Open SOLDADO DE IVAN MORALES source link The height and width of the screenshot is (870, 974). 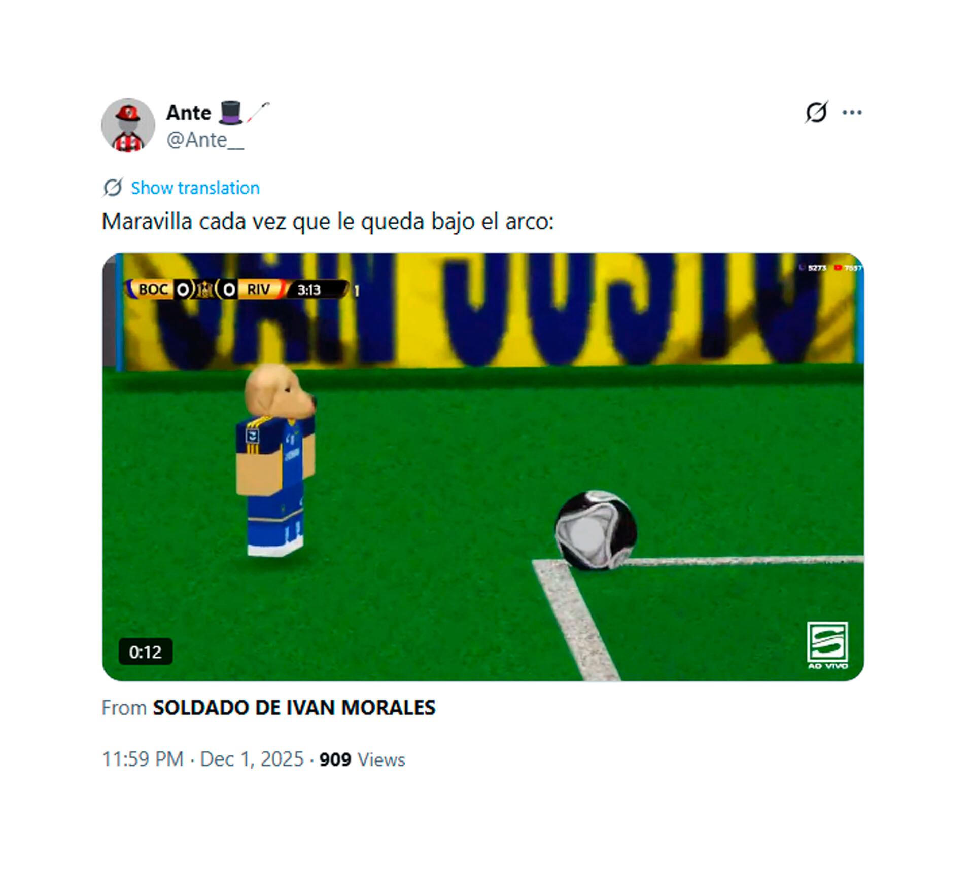click(294, 707)
